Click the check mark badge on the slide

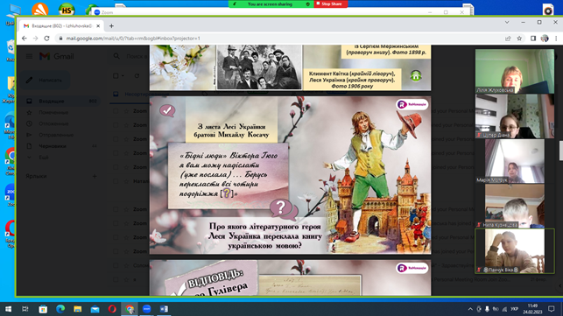167,110
